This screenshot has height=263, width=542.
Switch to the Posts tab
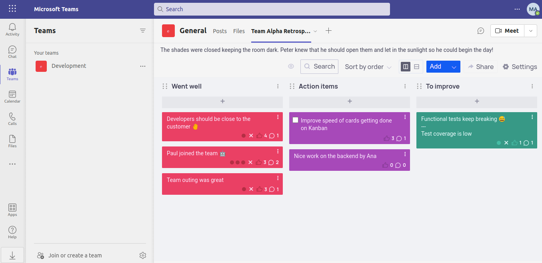click(x=220, y=31)
